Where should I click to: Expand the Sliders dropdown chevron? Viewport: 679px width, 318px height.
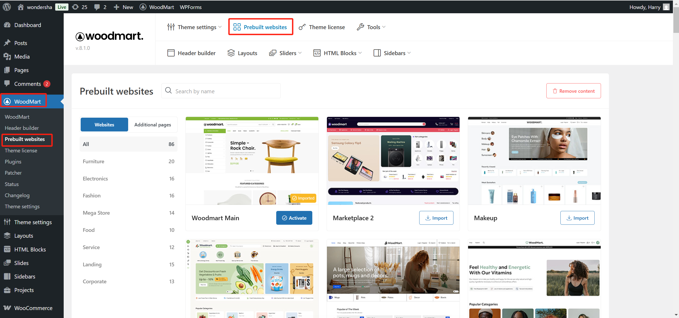click(300, 53)
